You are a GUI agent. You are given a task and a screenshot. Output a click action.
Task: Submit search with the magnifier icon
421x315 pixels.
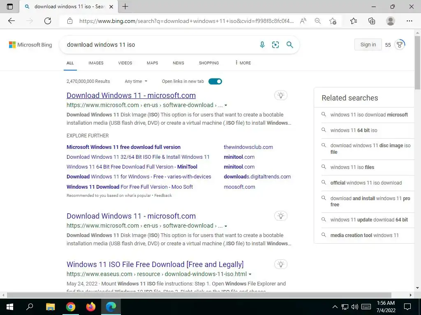pyautogui.click(x=290, y=45)
